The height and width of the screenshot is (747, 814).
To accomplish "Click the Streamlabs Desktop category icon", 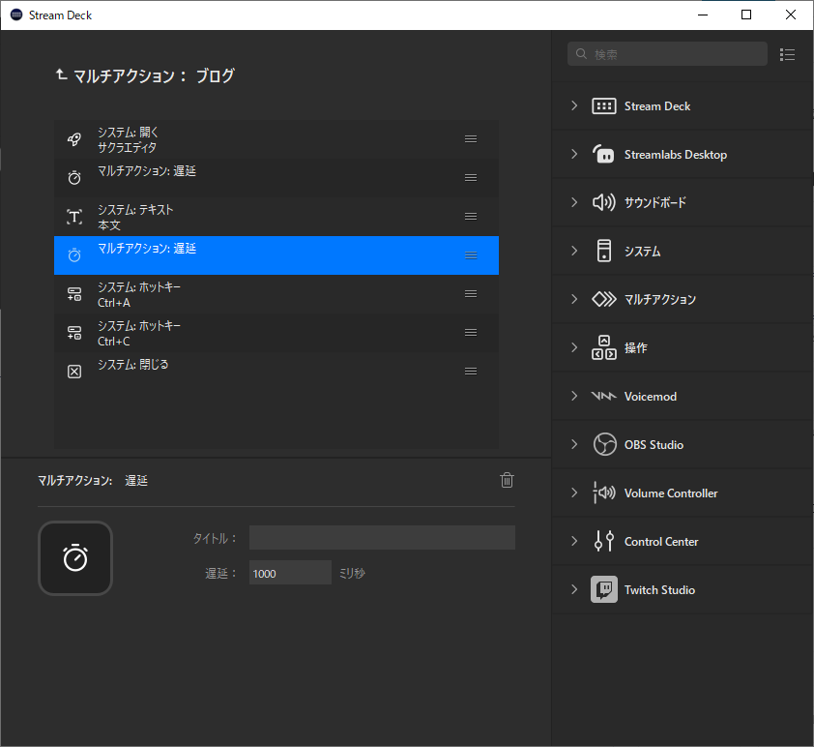I will (x=604, y=154).
